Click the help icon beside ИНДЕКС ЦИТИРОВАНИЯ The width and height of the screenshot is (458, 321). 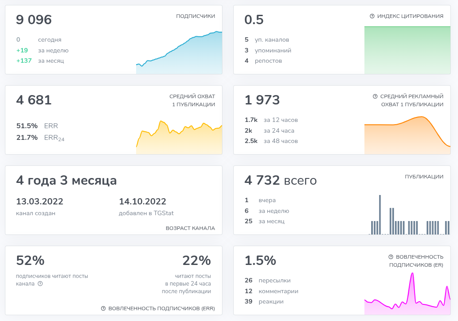point(372,16)
